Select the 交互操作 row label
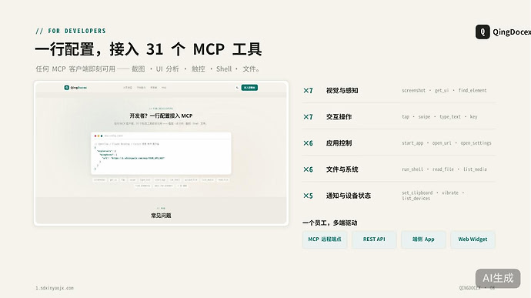The height and width of the screenshot is (298, 531). point(339,116)
